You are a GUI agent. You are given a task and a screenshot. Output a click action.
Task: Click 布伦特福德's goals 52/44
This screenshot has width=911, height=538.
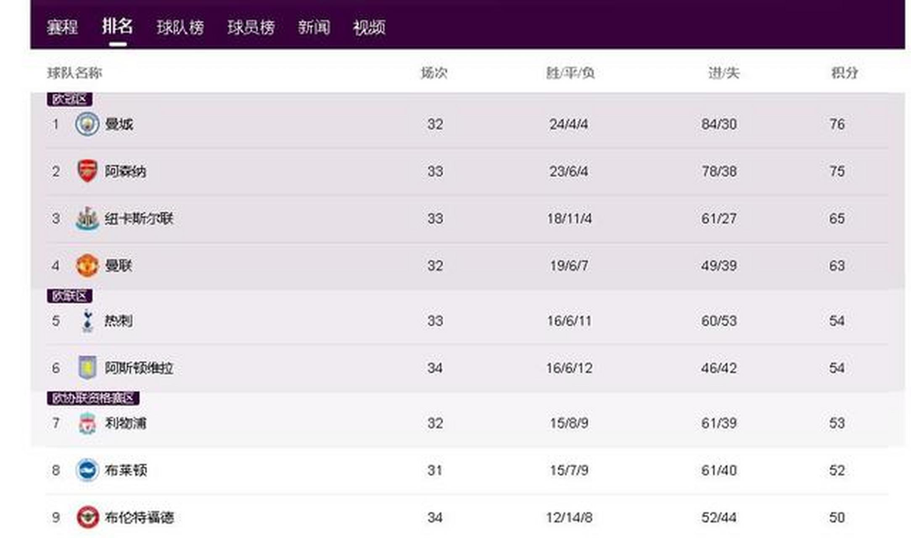coord(719,517)
